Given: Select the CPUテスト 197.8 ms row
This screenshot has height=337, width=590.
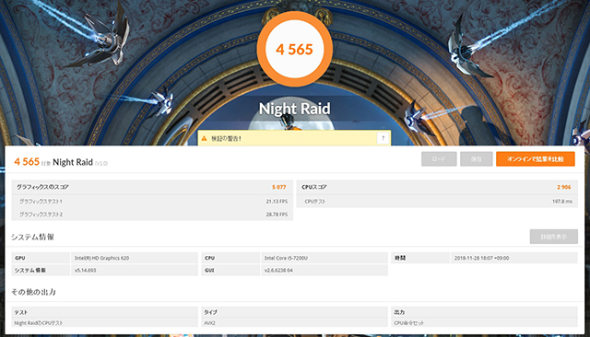Looking at the screenshot, I should pyautogui.click(x=437, y=202).
